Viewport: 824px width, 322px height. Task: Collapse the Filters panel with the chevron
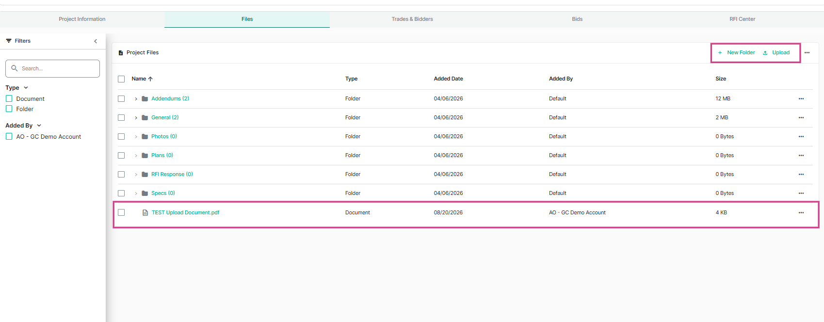tap(96, 41)
